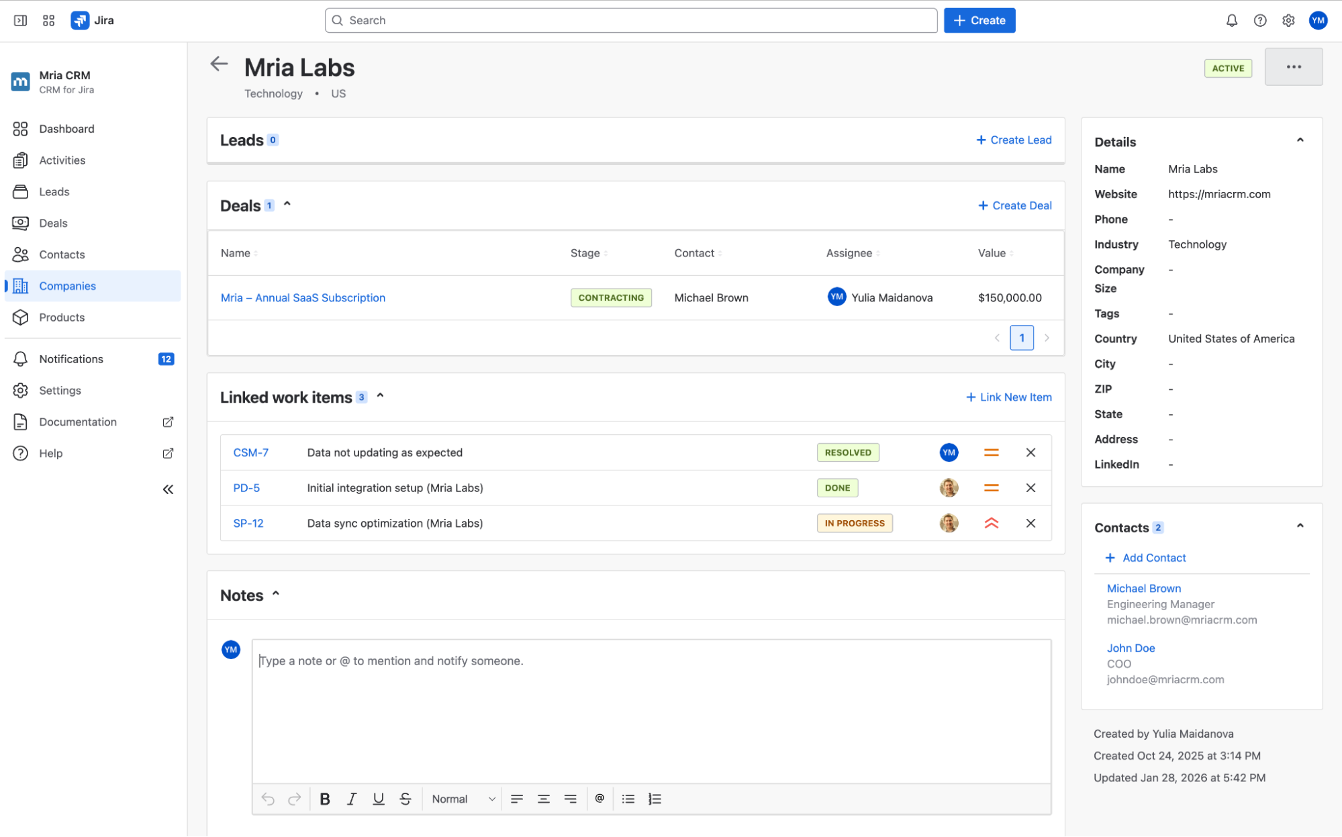1342x837 pixels.
Task: Toggle the sidebar panel icon in top bar
Action: point(20,20)
